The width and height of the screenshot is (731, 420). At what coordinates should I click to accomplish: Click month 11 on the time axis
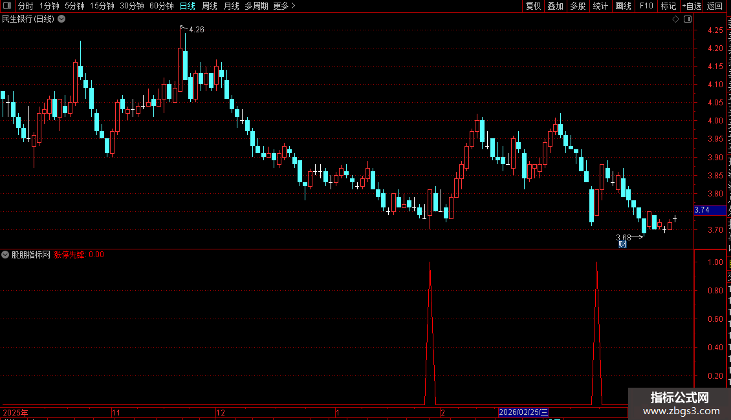[x=116, y=412]
